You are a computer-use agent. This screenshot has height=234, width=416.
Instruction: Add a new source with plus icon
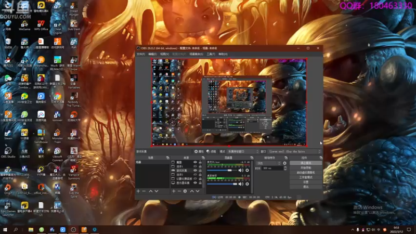[174, 191]
